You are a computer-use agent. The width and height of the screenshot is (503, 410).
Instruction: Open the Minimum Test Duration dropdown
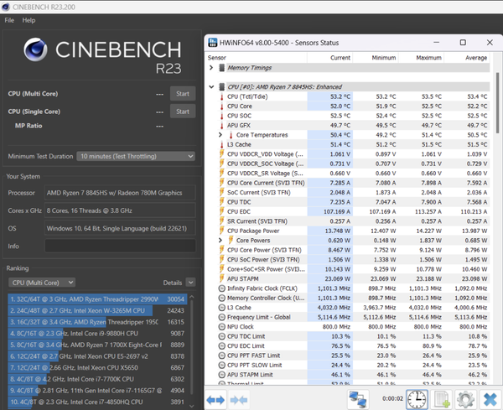[136, 156]
